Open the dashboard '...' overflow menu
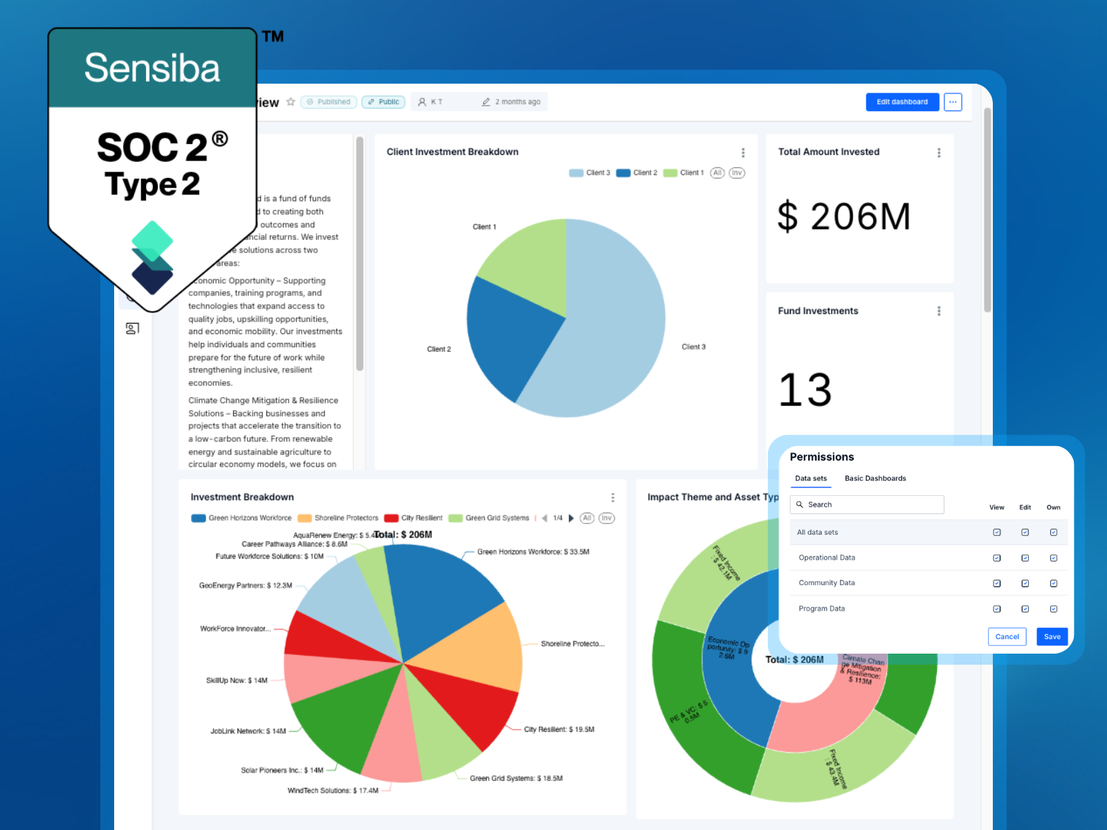Screen dimensions: 1107x830 click(x=953, y=102)
